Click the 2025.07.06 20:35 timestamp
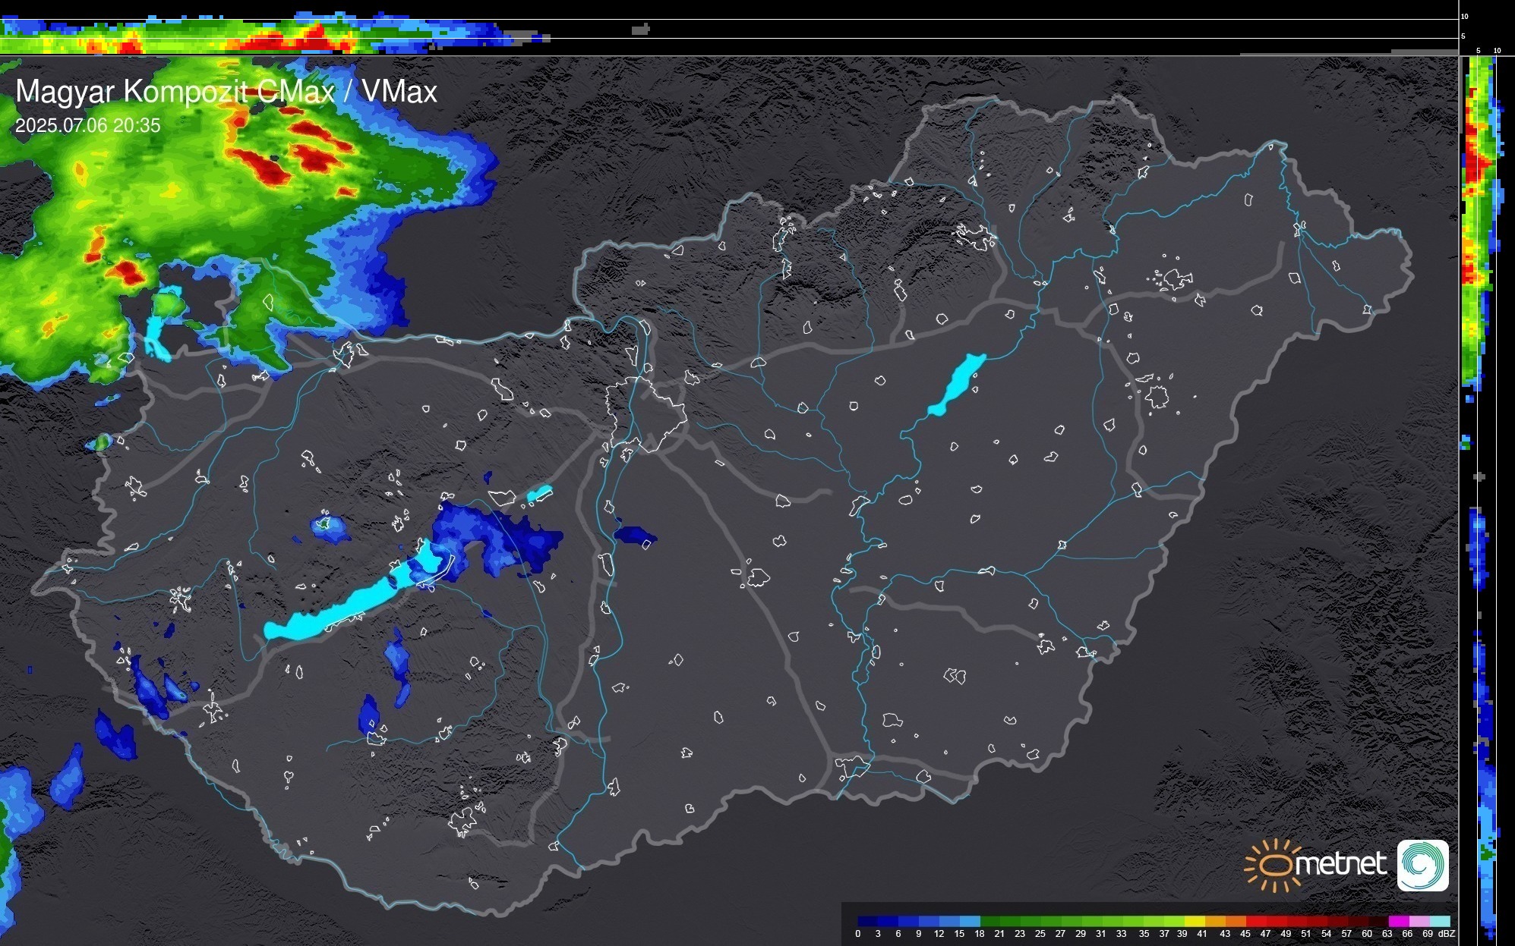The height and width of the screenshot is (946, 1515). pyautogui.click(x=87, y=126)
